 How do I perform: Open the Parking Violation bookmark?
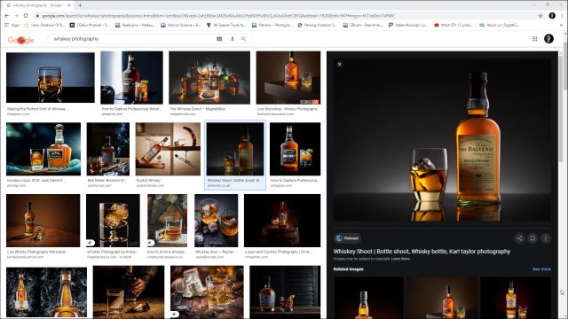317,25
